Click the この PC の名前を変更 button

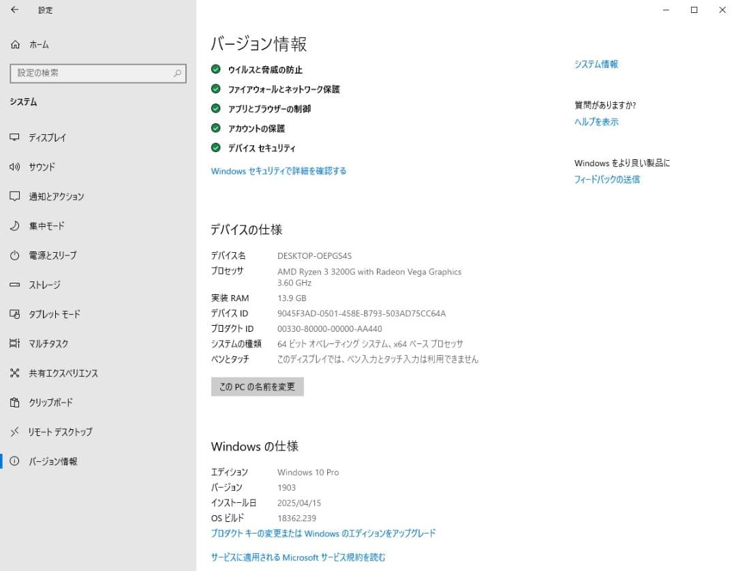pos(257,386)
